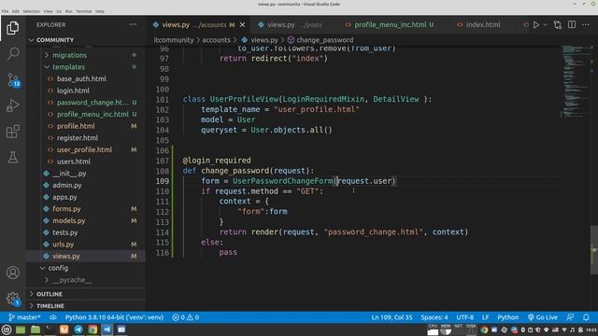This screenshot has width=598, height=336.
Task: Open base_auth.html file
Action: [x=86, y=78]
